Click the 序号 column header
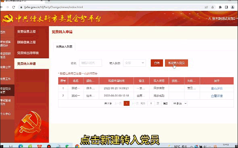Viewport: 238px width, 148px height. pyautogui.click(x=63, y=81)
